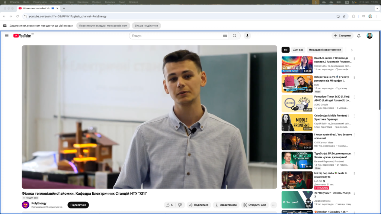Open options for Pomodoro Timer video
Image resolution: width=381 pixels, height=214 pixels.
[354, 97]
